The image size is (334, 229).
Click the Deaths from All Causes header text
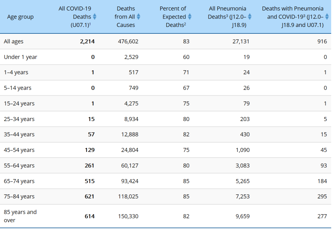[125, 17]
